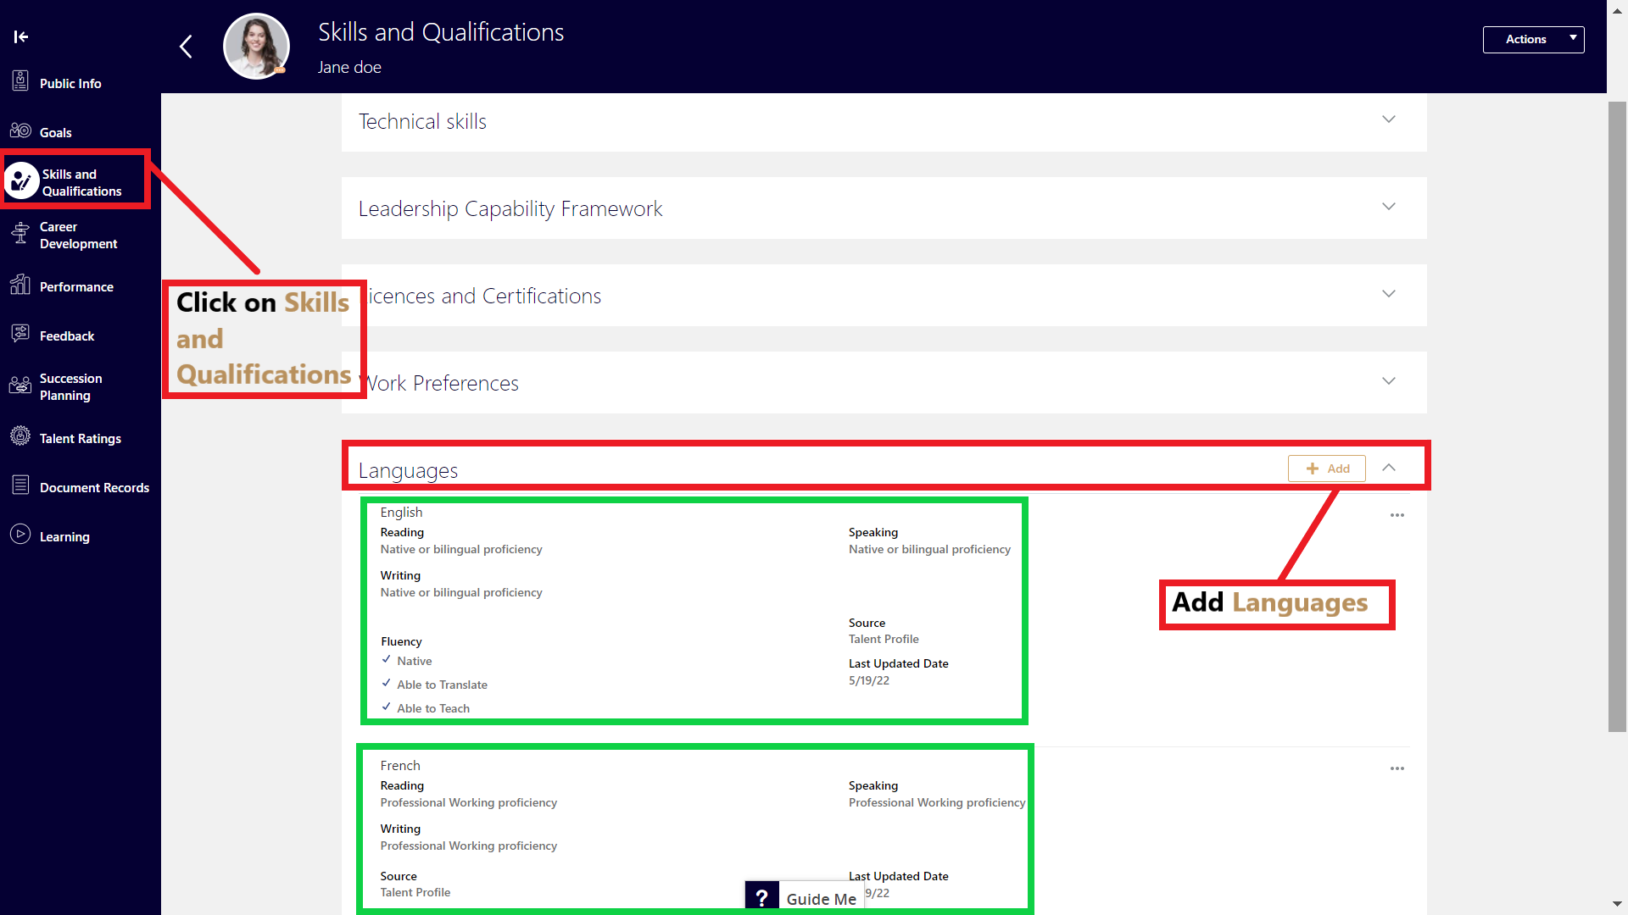Open options menu for English language
The height and width of the screenshot is (915, 1628).
tap(1397, 515)
